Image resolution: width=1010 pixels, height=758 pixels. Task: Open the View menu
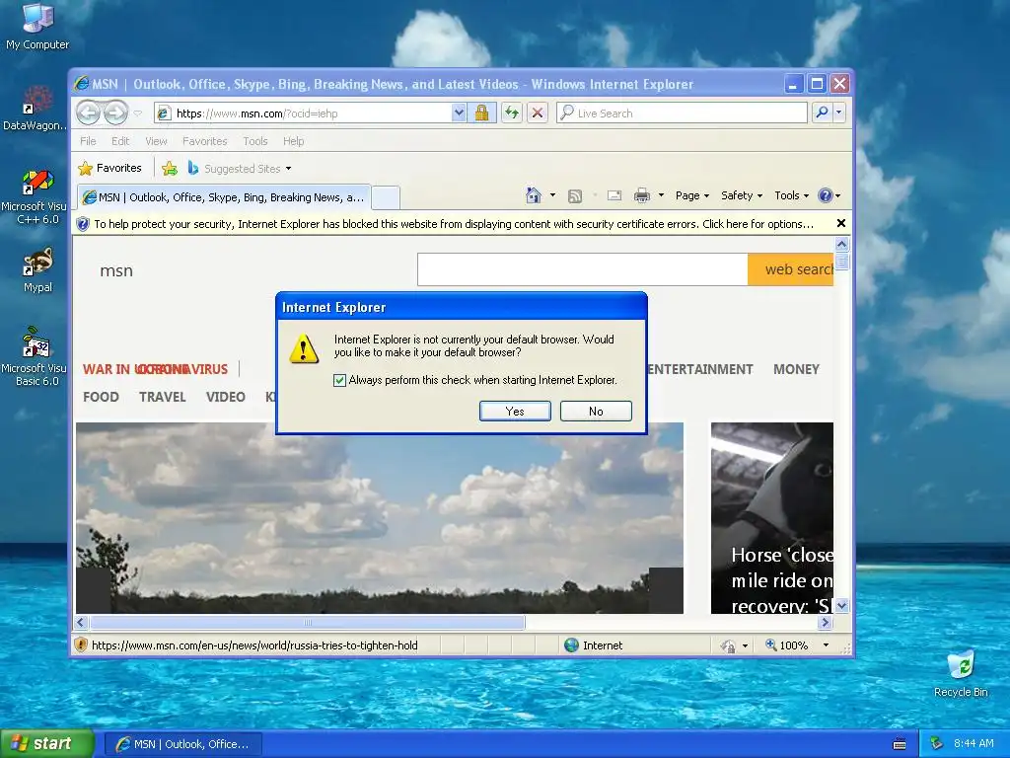click(x=156, y=141)
